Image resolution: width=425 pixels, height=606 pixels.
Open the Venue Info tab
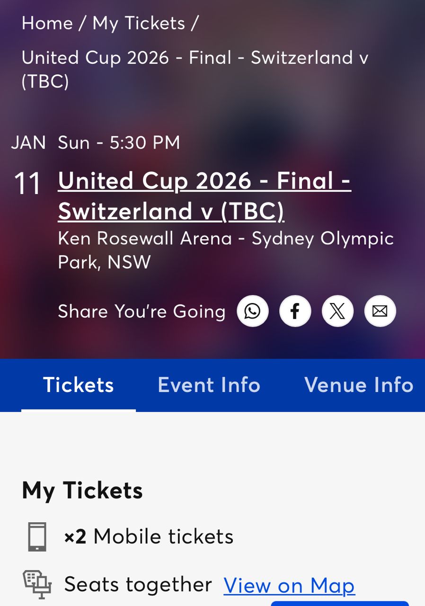359,385
